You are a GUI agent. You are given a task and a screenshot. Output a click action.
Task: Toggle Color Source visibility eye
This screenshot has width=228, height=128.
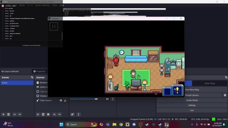[x=61, y=100]
